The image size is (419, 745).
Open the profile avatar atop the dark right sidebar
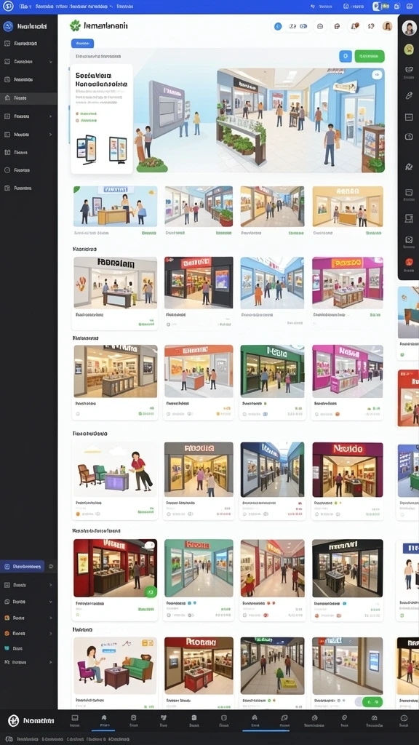tap(409, 28)
